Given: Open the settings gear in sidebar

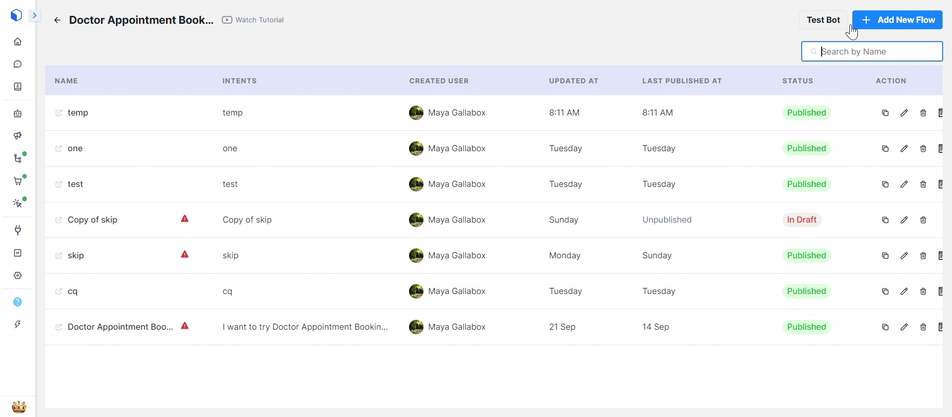Looking at the screenshot, I should 18,276.
